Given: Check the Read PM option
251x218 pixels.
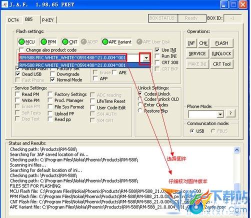Looking at the screenshot, I should (17, 94).
